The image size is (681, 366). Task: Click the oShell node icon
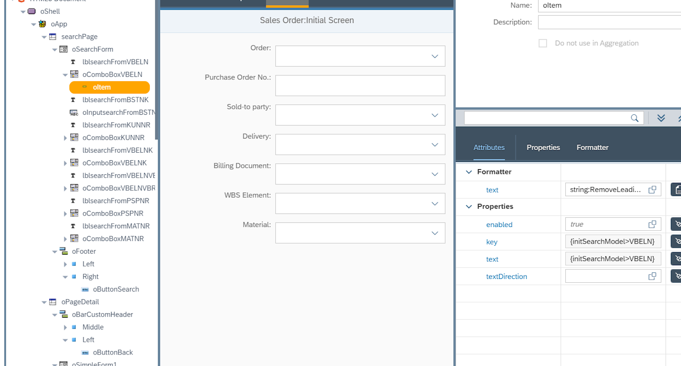tap(31, 11)
